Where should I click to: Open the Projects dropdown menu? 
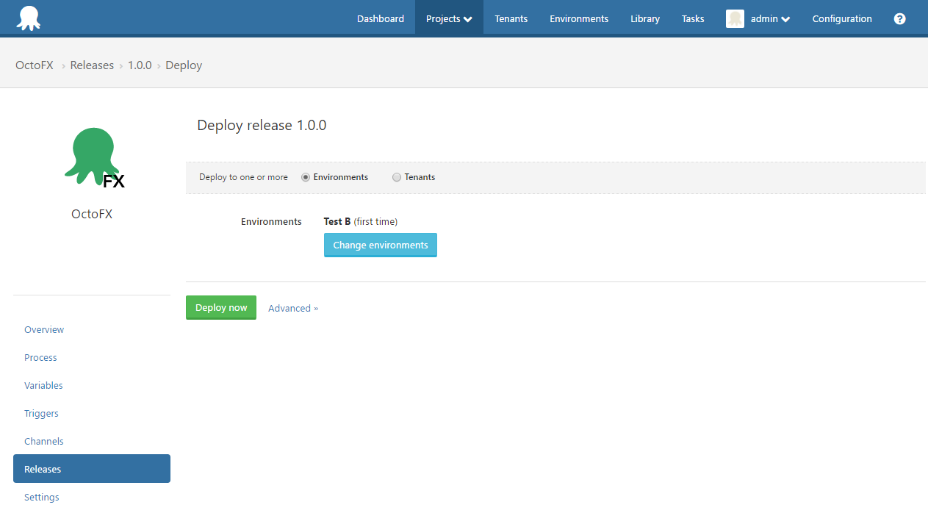(448, 18)
